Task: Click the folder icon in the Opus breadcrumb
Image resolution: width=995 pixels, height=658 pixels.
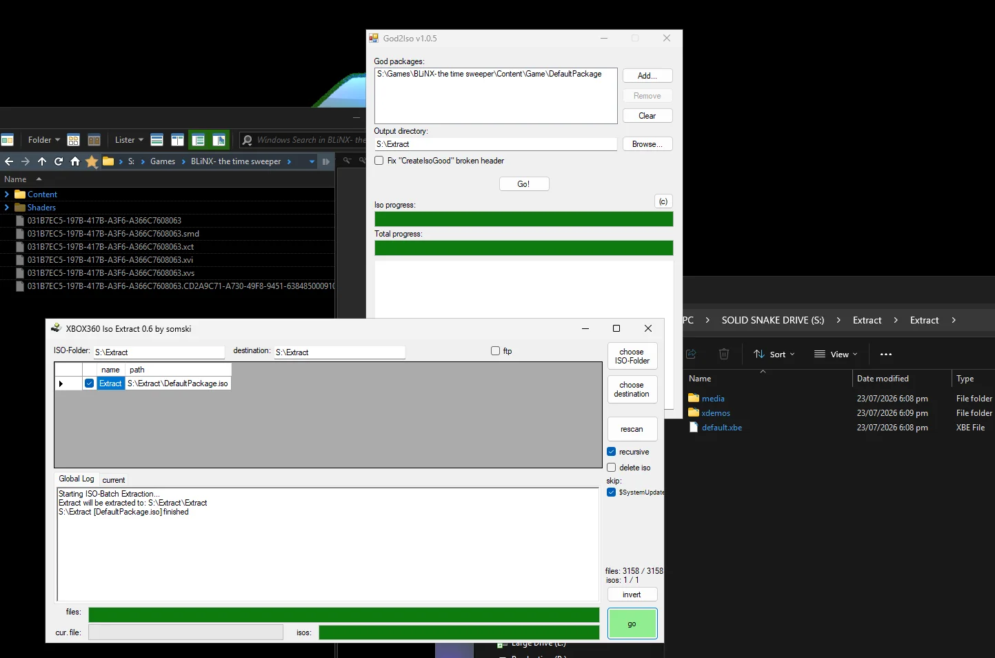Action: tap(108, 161)
